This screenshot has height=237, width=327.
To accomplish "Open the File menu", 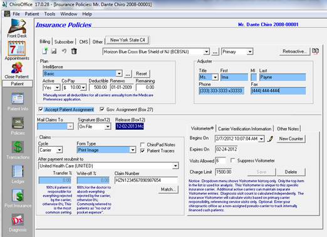I will pos(16,14).
